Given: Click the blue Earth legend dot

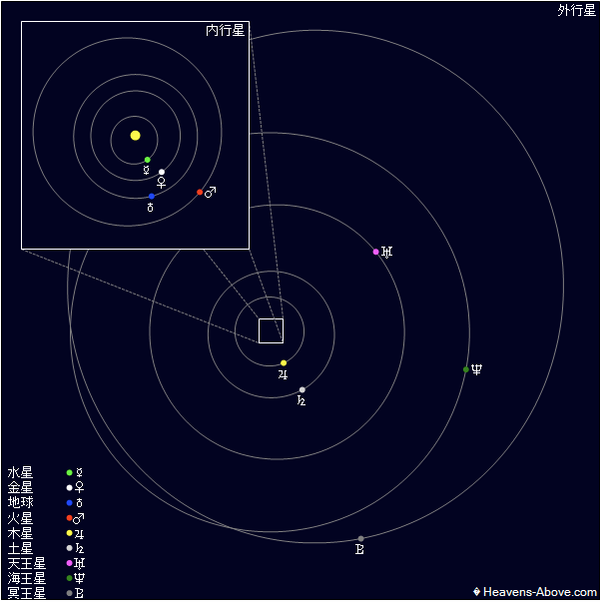Looking at the screenshot, I should coord(70,502).
